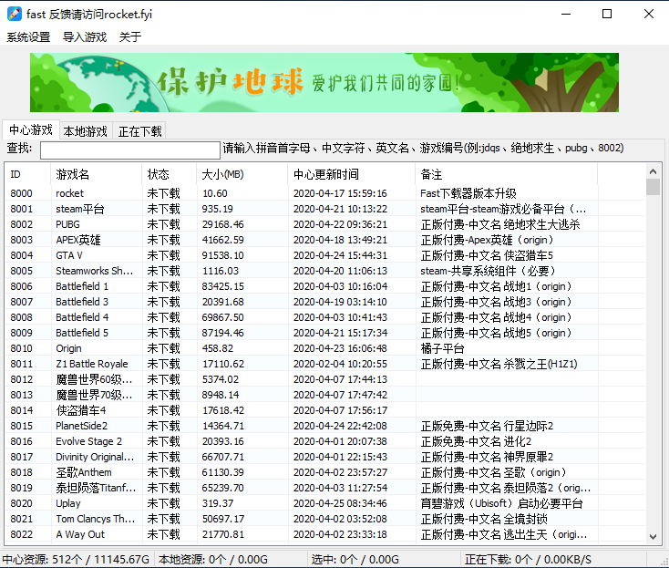Screen dimensions: 669x568
Task: Select the Z1 Battle Royale row
Action: (x=325, y=364)
